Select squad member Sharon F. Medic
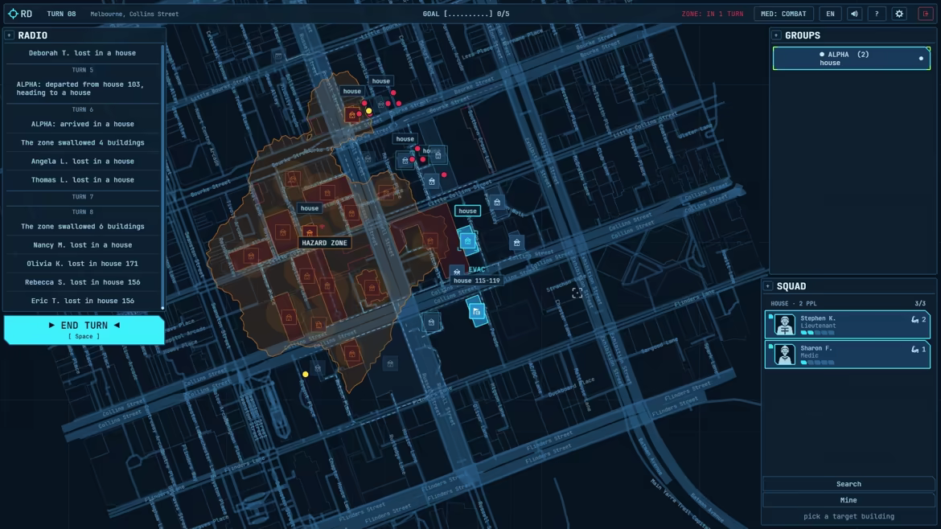This screenshot has height=529, width=941. point(848,354)
